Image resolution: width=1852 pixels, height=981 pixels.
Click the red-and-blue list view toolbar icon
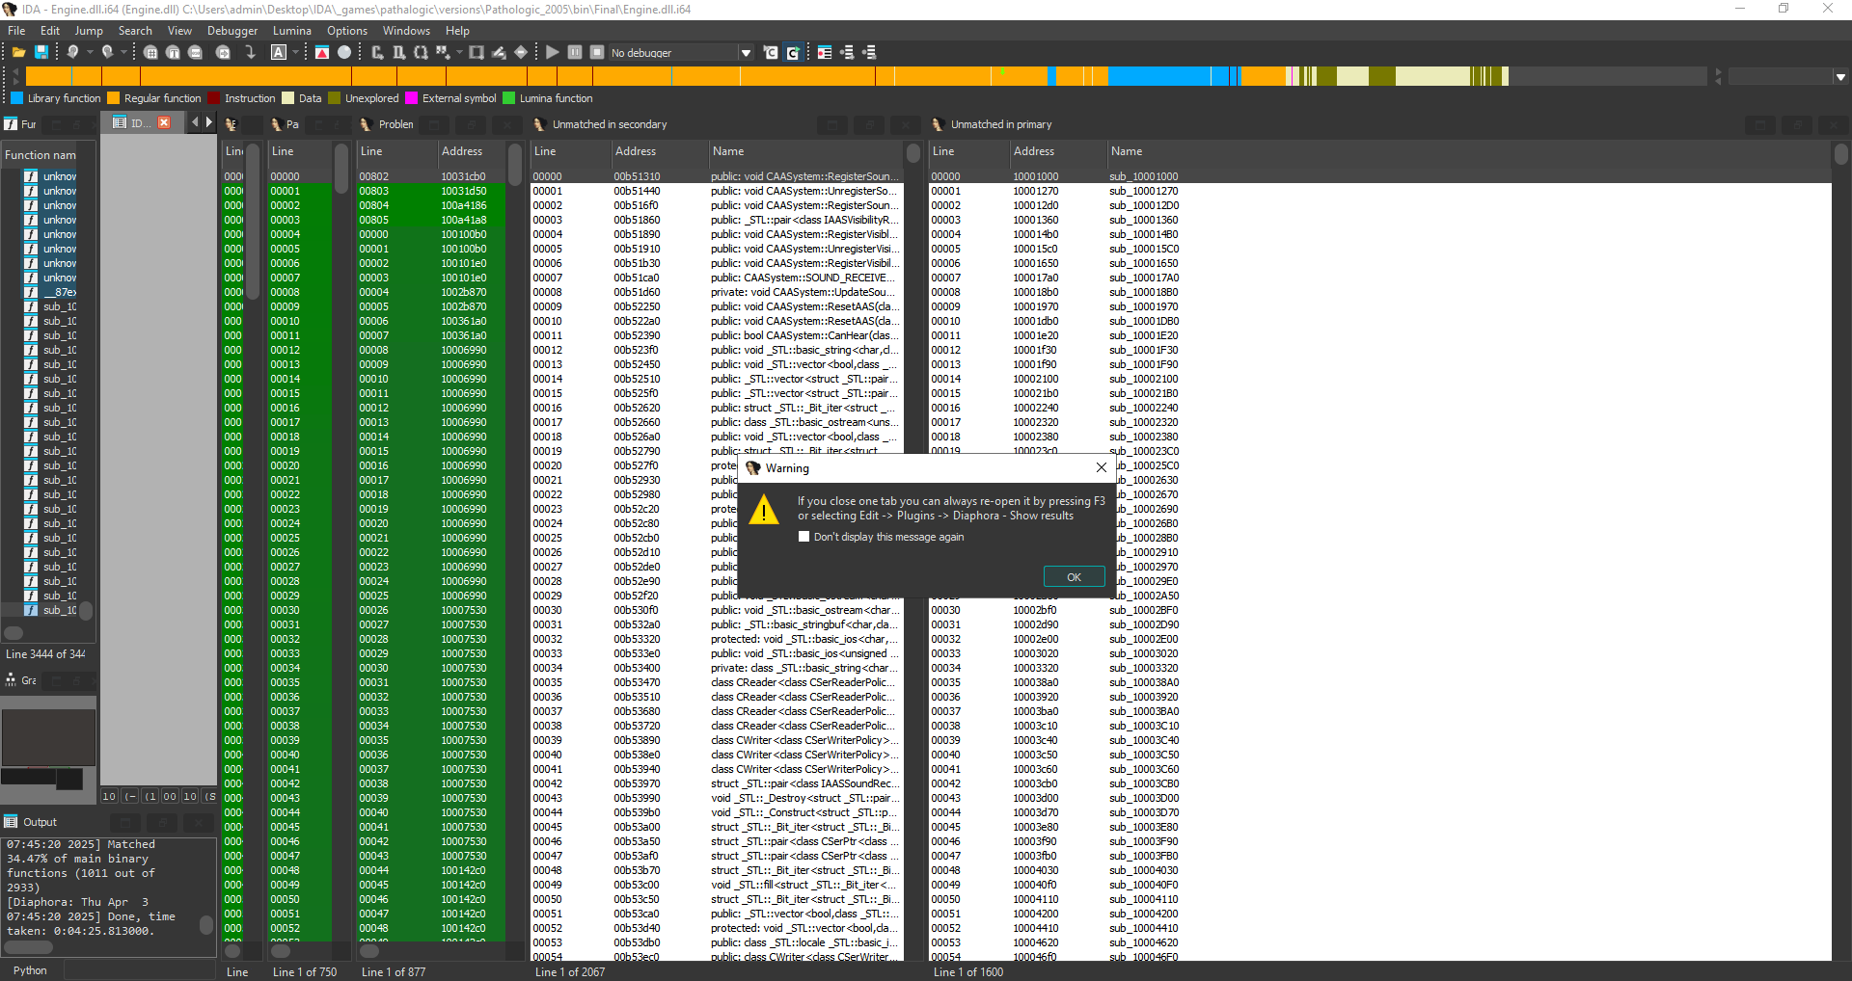click(x=825, y=52)
